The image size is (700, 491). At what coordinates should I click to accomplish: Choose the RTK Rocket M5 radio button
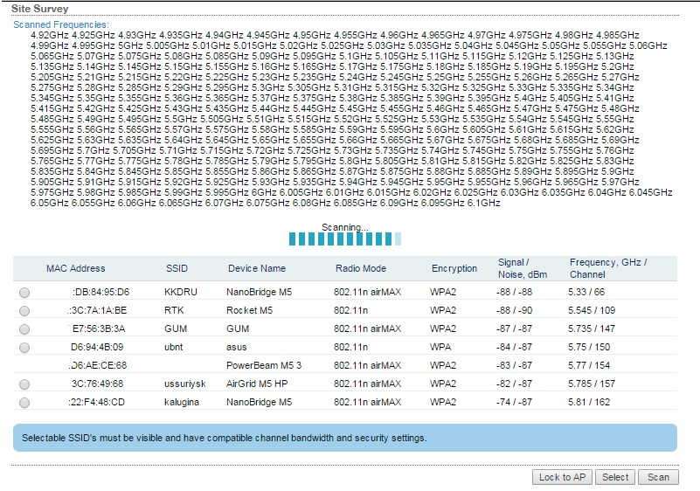(x=24, y=310)
